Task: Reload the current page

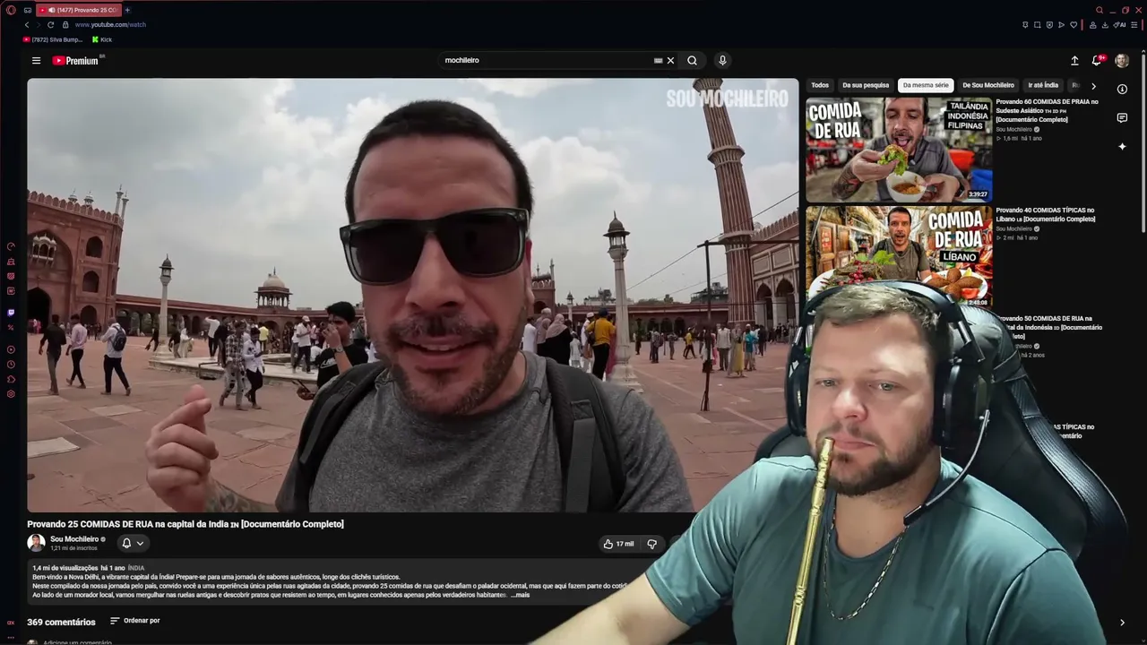Action: 50,25
